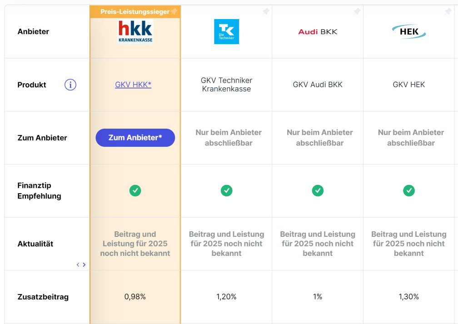Pin the Audi BKK column
Screen dimensions: 458x324
(357, 11)
